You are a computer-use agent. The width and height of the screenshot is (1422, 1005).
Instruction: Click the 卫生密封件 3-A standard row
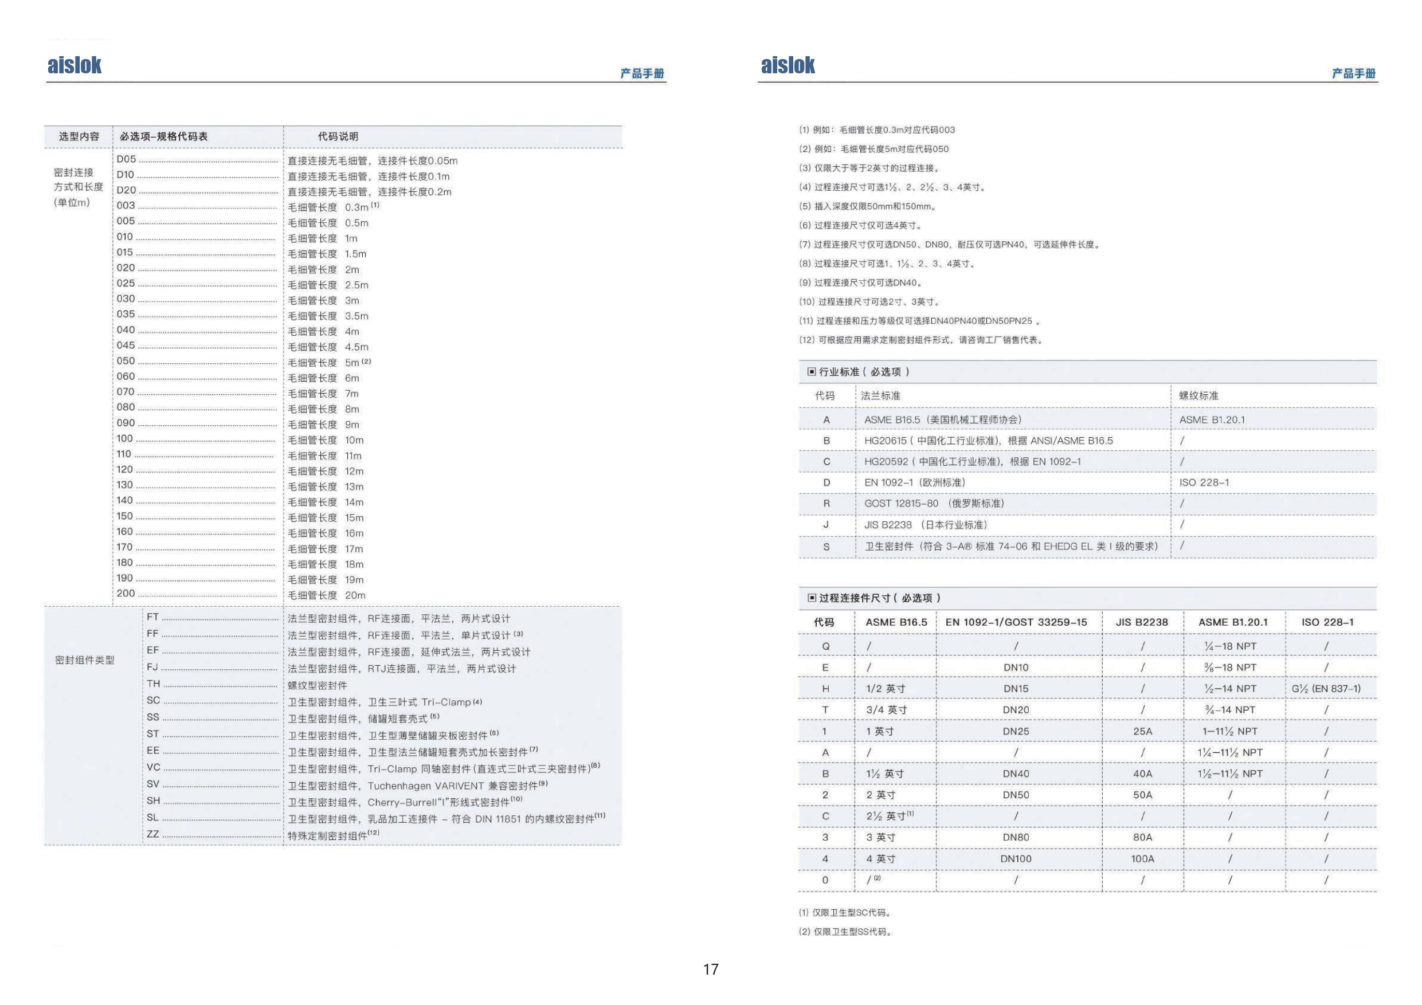[1087, 546]
